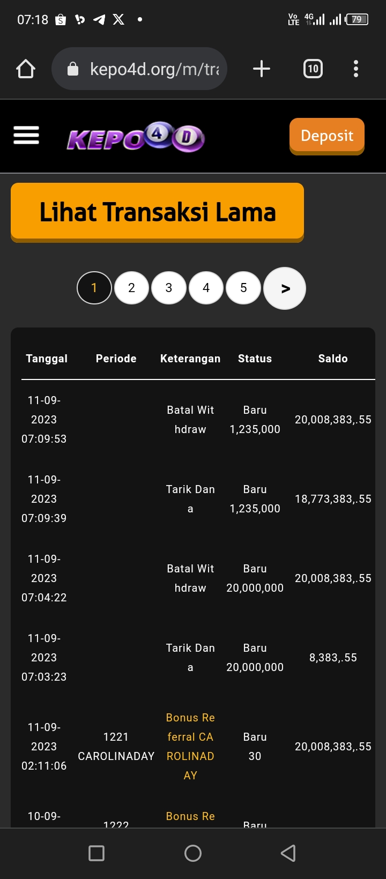Open the hamburger navigation menu
386x879 pixels.
[x=26, y=136]
